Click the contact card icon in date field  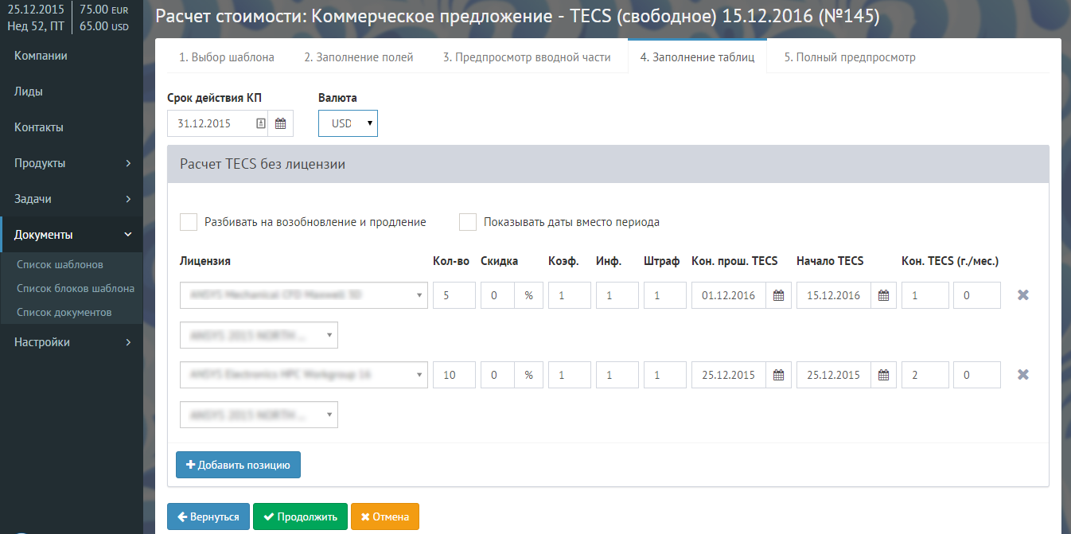(260, 123)
